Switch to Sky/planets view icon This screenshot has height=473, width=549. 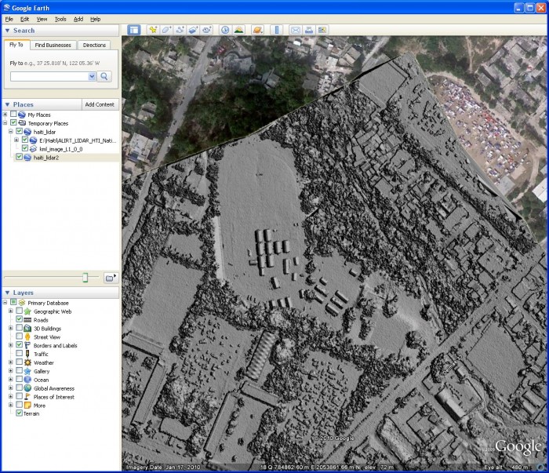pyautogui.click(x=257, y=30)
